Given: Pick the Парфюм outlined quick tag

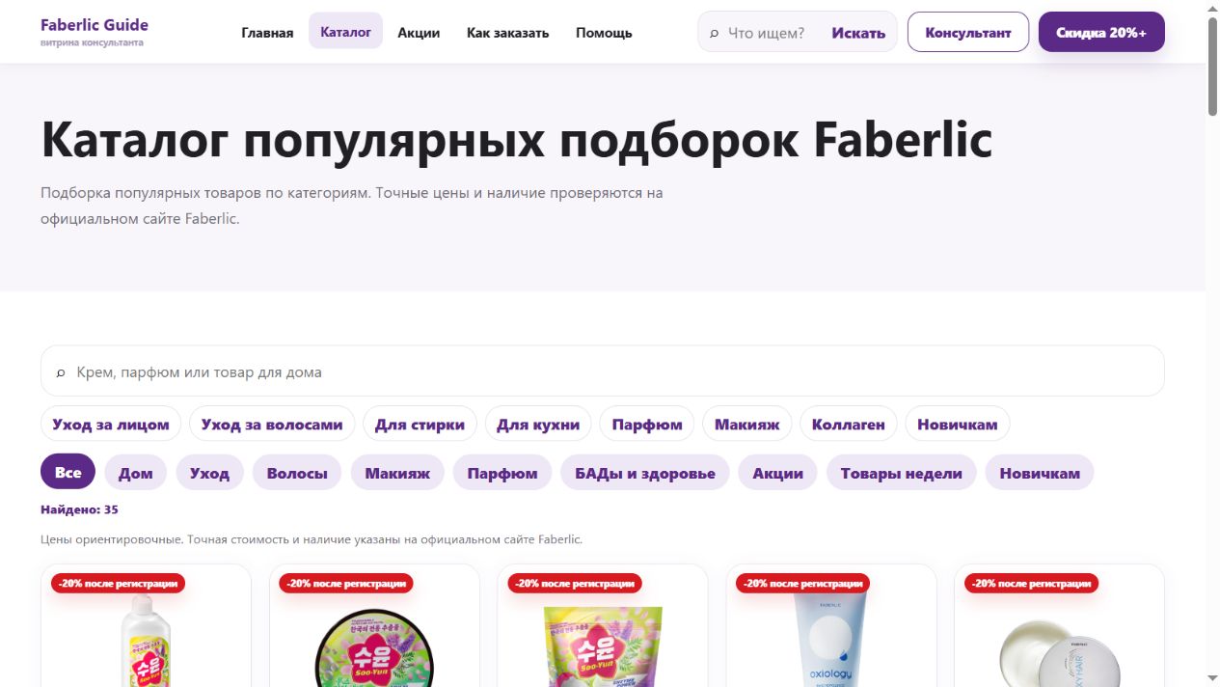Looking at the screenshot, I should 647,424.
